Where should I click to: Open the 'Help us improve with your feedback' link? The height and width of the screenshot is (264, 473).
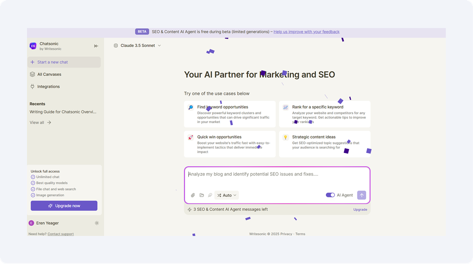[x=307, y=32]
